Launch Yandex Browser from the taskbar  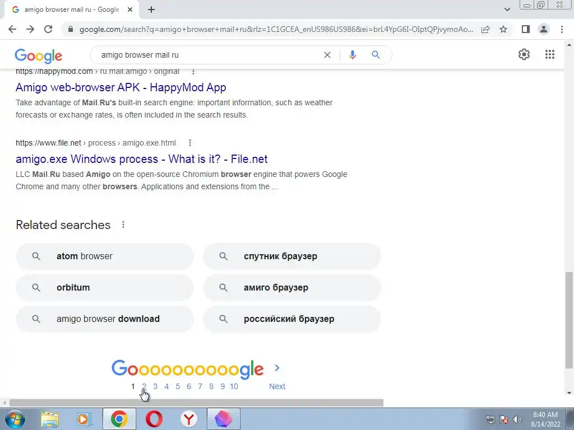[189, 419]
